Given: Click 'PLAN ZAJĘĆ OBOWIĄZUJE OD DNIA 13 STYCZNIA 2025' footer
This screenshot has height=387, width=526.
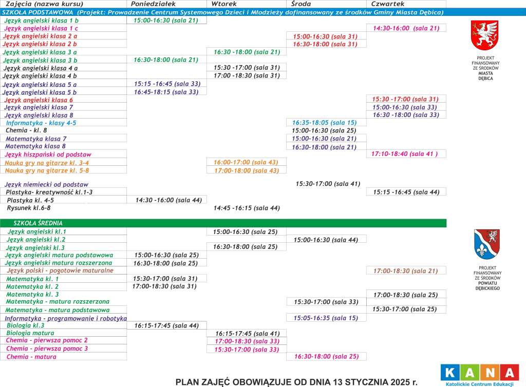Looking at the screenshot, I should (296, 382).
